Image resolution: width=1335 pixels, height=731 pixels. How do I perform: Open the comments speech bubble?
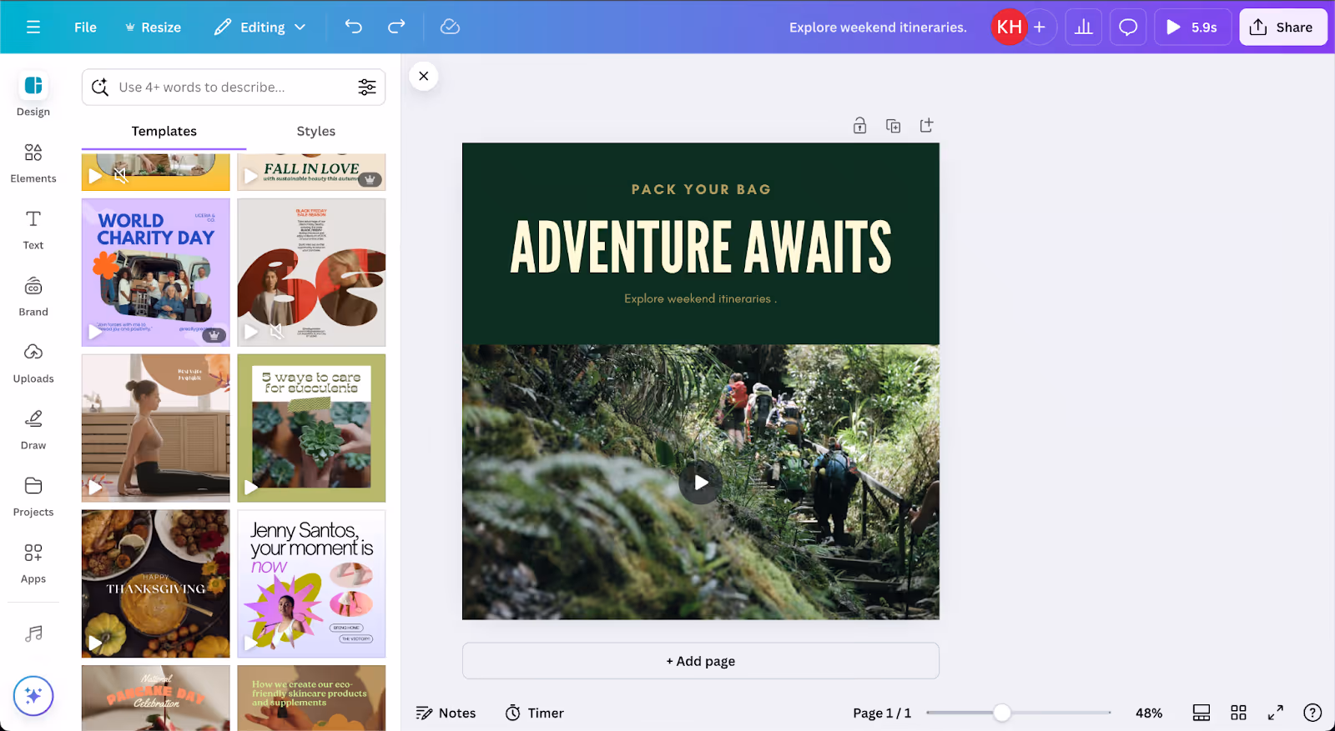pos(1128,27)
